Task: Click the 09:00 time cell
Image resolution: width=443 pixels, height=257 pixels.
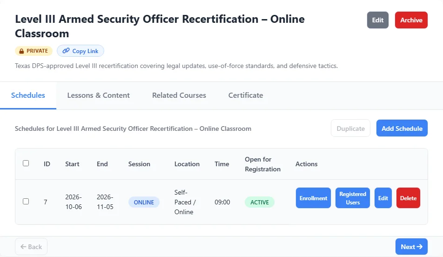Action: click(222, 202)
